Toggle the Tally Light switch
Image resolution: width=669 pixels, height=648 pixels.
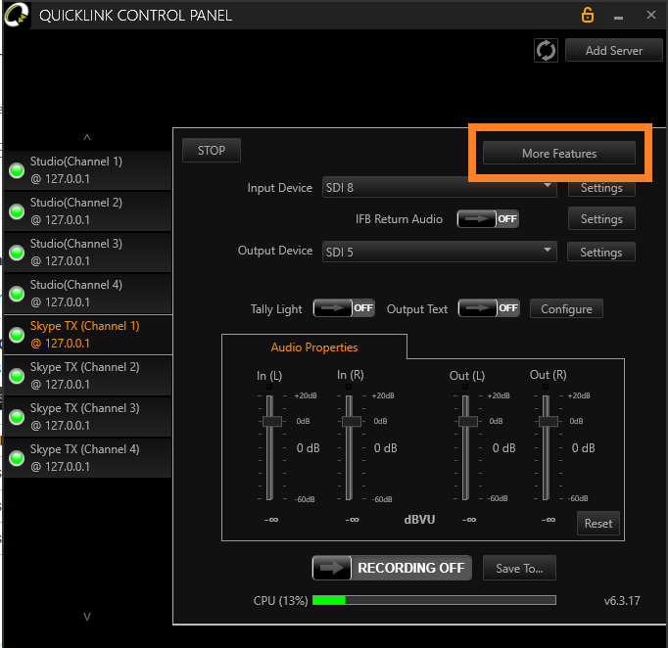point(344,307)
